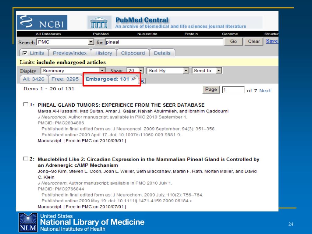Click the text Items 1 - 20 of 131
Viewport: 312px width, 234px height.
point(49,89)
